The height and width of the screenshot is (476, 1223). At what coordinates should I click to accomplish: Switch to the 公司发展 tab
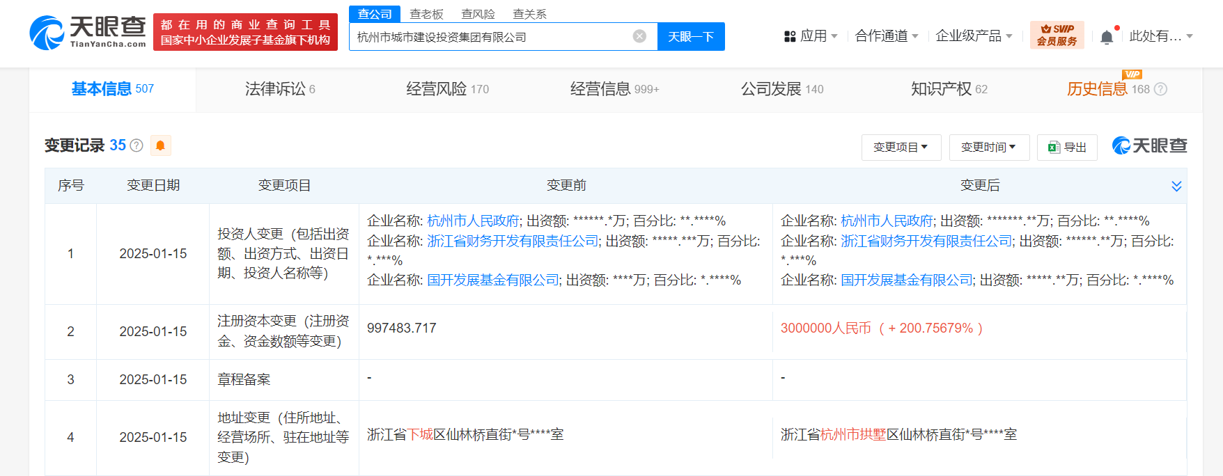click(x=782, y=89)
